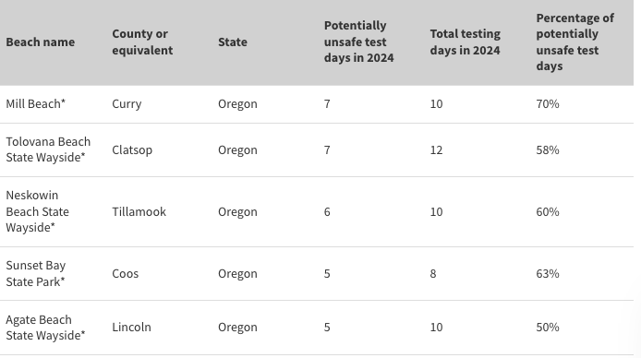The width and height of the screenshot is (641, 358).
Task: Click the Tillamook county cell
Action: [x=139, y=211]
